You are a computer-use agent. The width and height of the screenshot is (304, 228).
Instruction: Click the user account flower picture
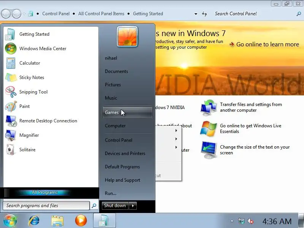[x=127, y=36]
